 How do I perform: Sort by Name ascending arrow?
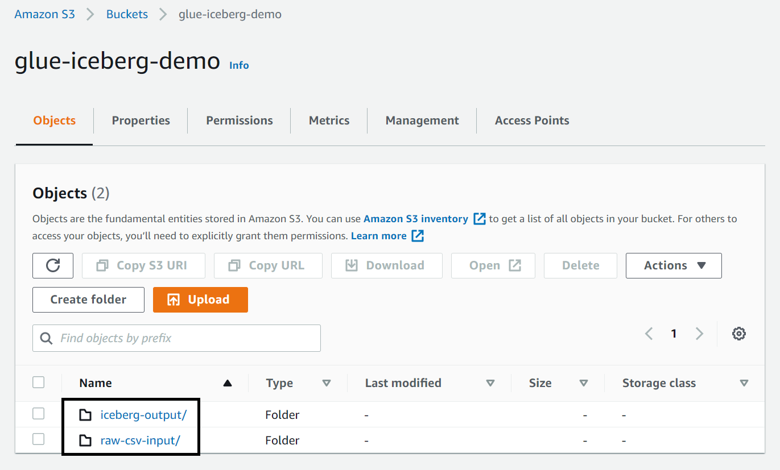[228, 383]
